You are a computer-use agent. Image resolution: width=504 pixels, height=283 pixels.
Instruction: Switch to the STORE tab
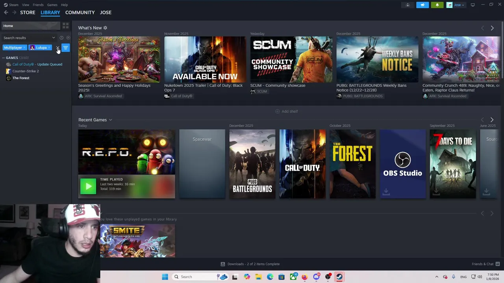click(28, 13)
